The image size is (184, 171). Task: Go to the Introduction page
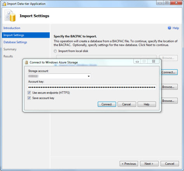[x=12, y=28]
